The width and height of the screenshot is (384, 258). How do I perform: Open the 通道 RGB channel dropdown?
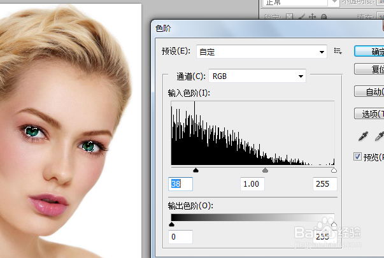click(x=257, y=76)
